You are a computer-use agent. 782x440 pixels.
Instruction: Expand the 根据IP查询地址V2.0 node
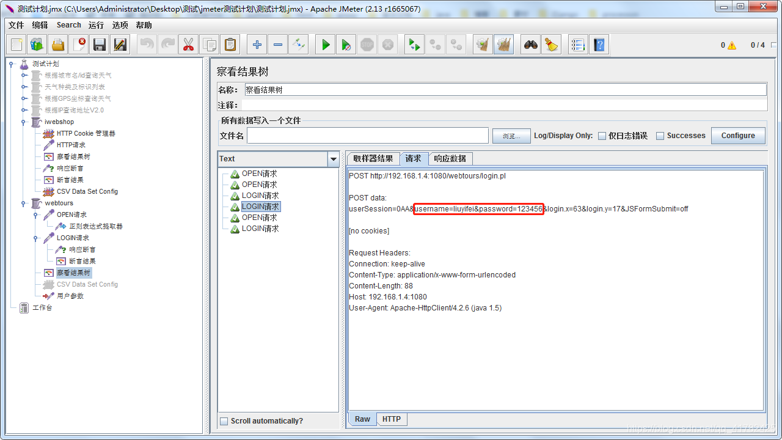tap(24, 110)
